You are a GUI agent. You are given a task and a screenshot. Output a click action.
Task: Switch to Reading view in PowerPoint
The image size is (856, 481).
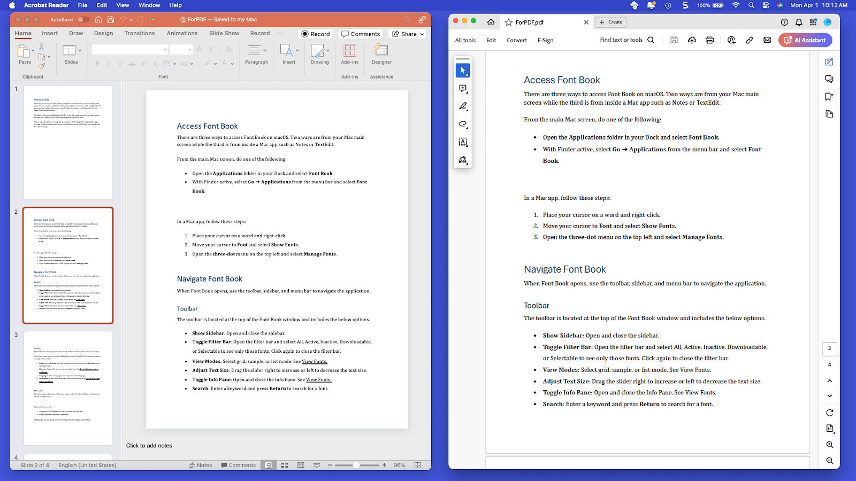click(301, 465)
